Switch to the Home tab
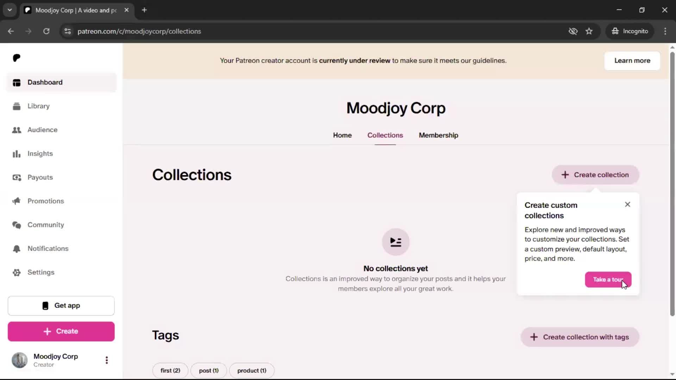Screen dimensions: 676x380 click(342, 135)
